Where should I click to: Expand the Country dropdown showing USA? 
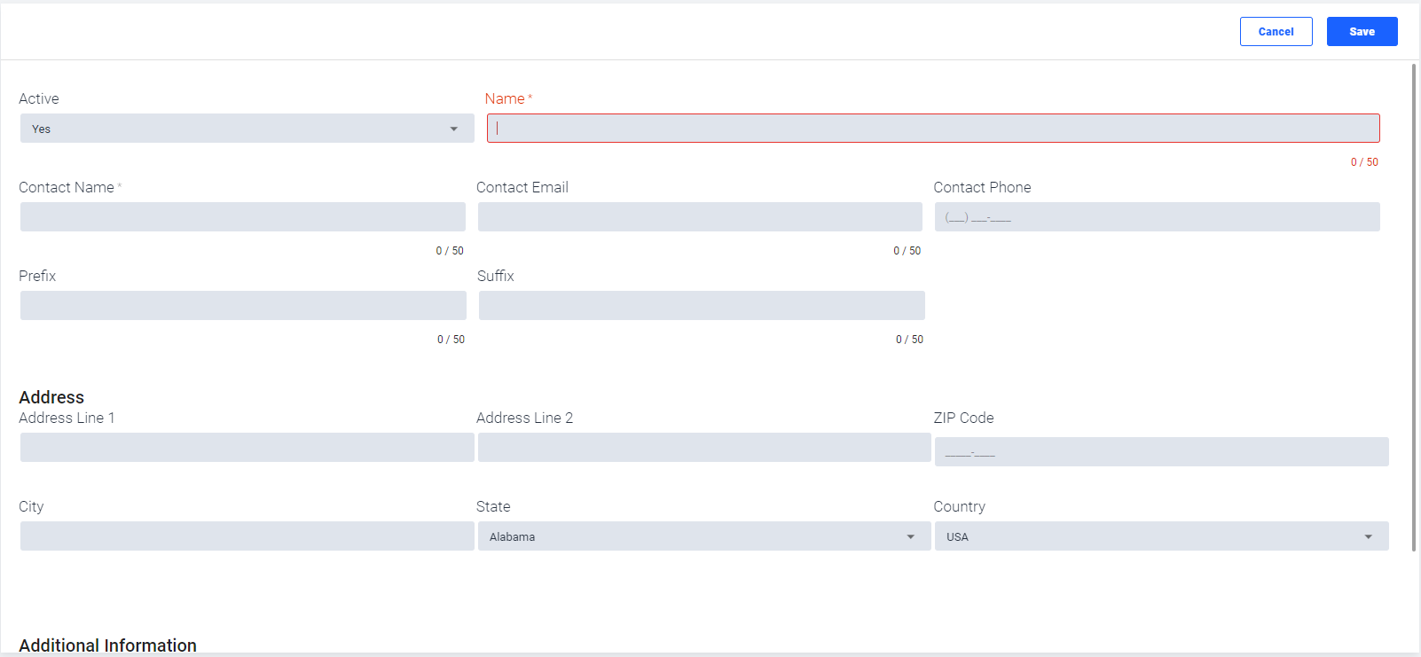click(1162, 536)
